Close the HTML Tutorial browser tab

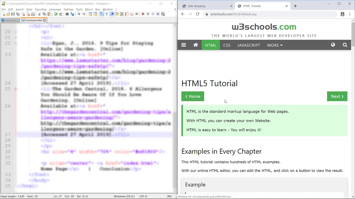286,6
